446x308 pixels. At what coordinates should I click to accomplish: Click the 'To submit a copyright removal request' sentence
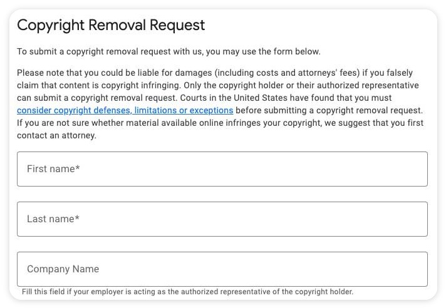[x=169, y=51]
